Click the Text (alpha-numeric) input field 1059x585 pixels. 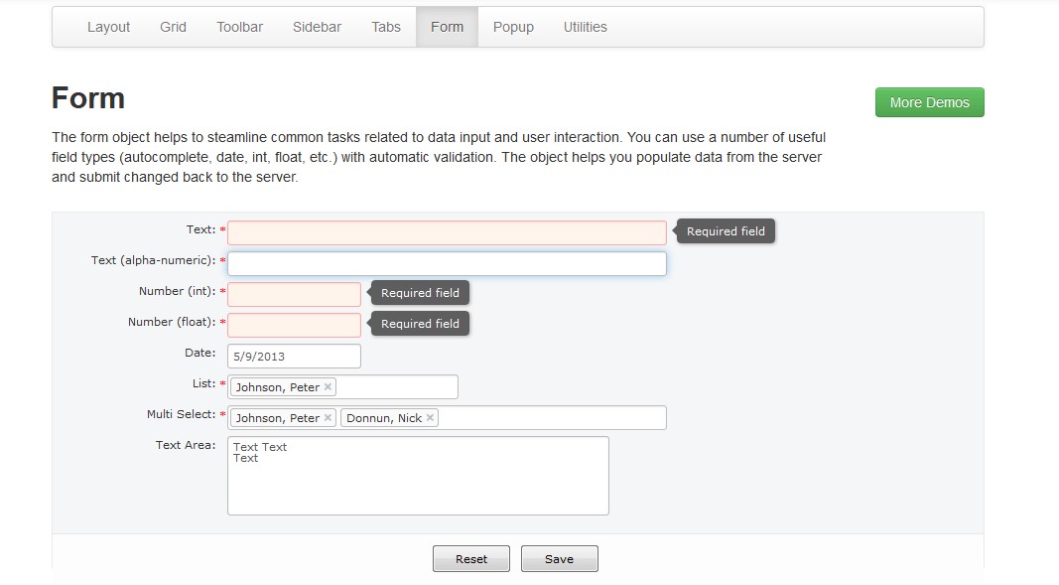point(447,263)
